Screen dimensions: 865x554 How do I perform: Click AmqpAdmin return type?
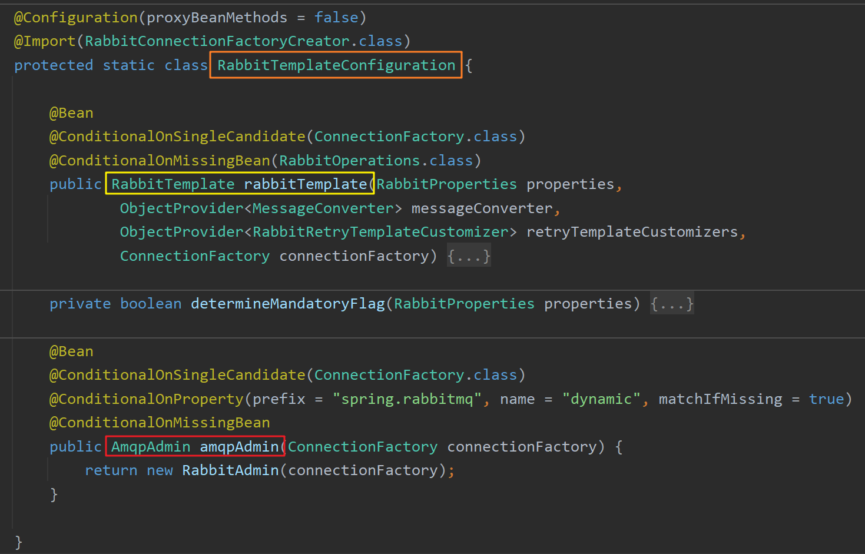[x=151, y=447]
